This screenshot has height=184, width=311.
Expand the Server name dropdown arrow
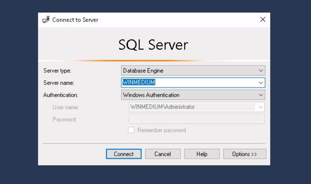(x=260, y=82)
